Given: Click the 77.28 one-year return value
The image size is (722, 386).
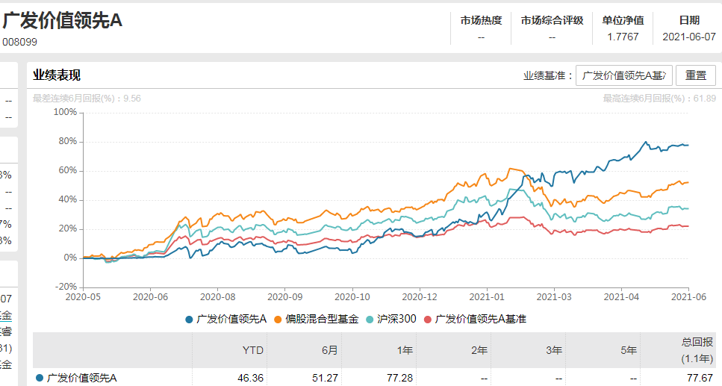Looking at the screenshot, I should (399, 379).
